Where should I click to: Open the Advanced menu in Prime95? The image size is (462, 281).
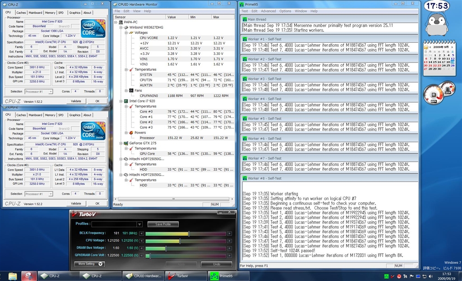coord(268,11)
